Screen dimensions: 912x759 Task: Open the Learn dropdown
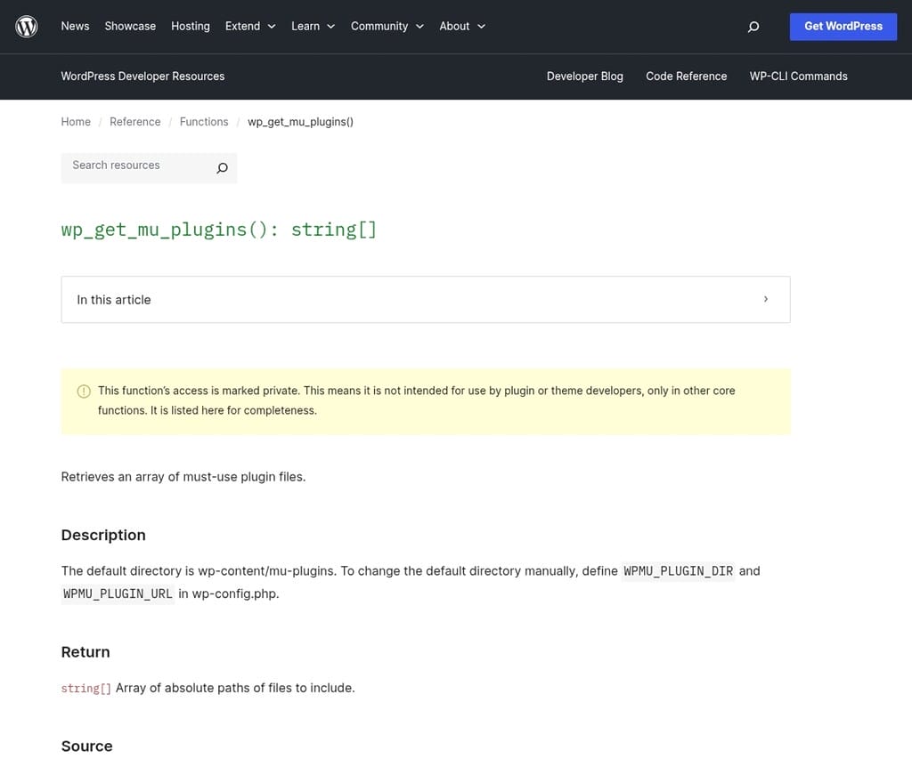tap(305, 26)
